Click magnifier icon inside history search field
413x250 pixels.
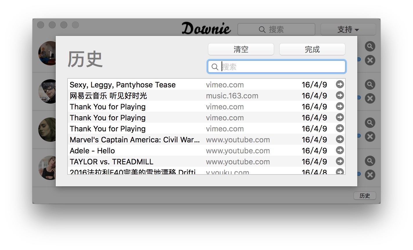click(215, 67)
